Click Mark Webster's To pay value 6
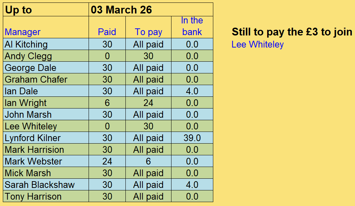Viewport: 355px width, 206px height. (148, 161)
